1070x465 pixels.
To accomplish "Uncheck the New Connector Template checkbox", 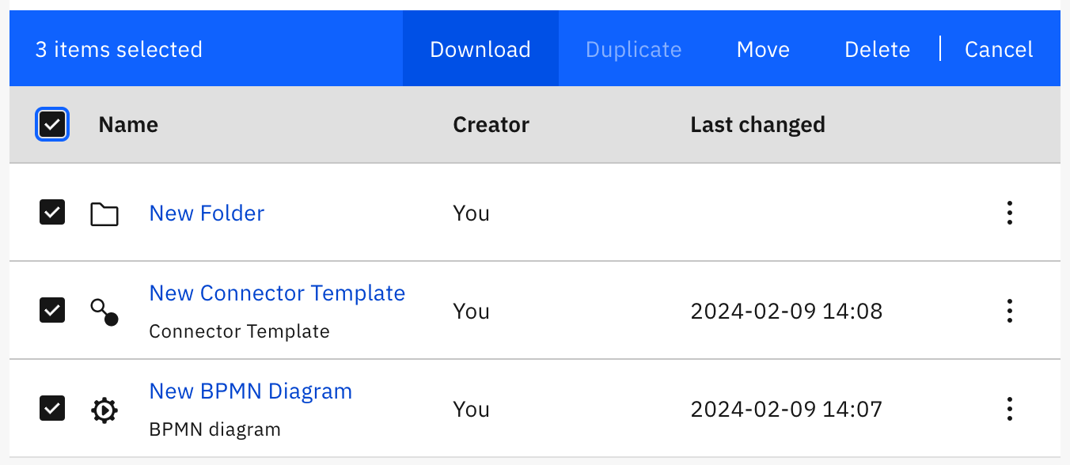I will [x=51, y=310].
